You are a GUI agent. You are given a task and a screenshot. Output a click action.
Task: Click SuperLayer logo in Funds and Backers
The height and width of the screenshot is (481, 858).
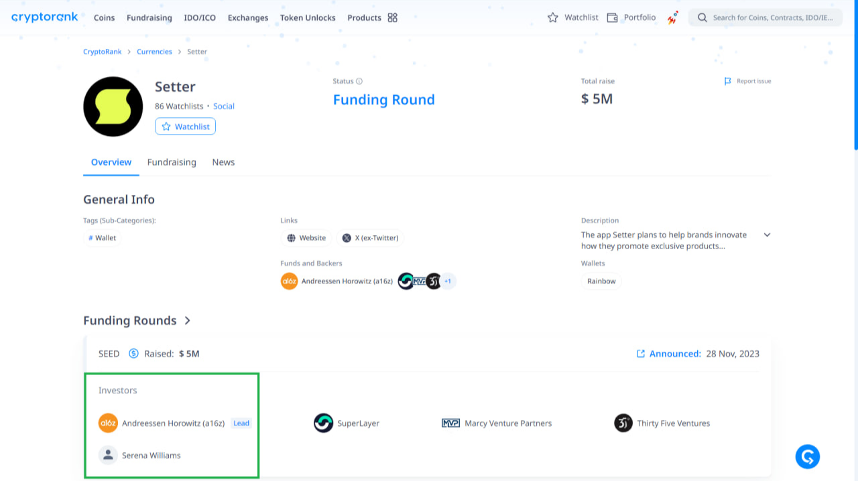pos(406,281)
